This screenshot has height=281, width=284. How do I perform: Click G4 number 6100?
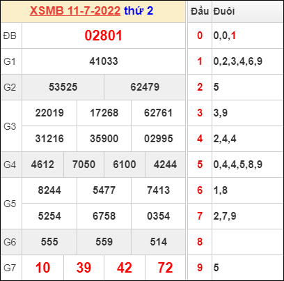click(125, 165)
